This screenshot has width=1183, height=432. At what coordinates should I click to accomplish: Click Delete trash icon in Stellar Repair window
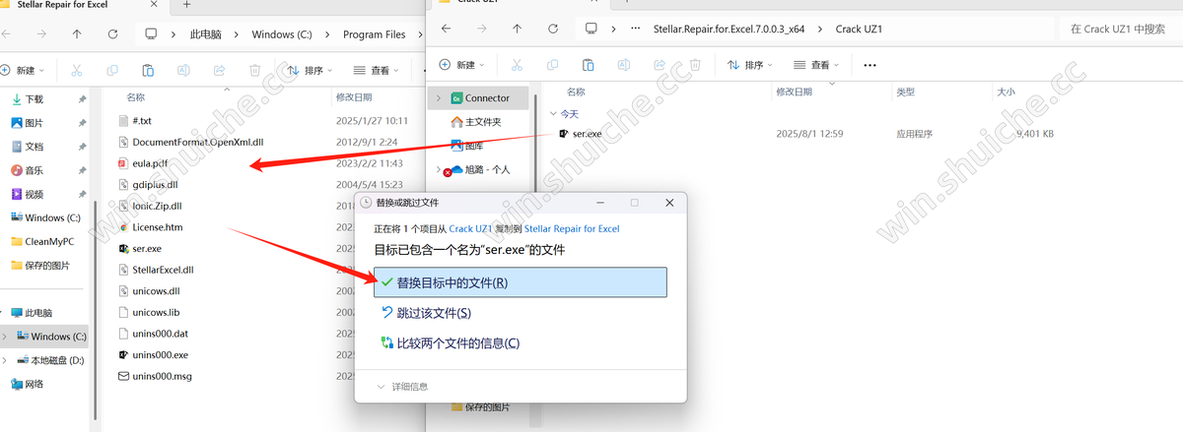click(254, 70)
